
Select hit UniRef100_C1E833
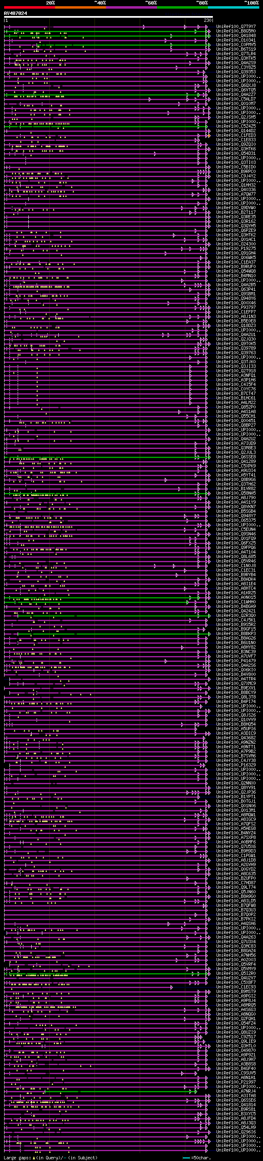pyautogui.click(x=236, y=140)
